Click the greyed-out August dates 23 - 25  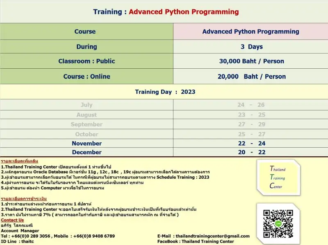tap(251, 115)
